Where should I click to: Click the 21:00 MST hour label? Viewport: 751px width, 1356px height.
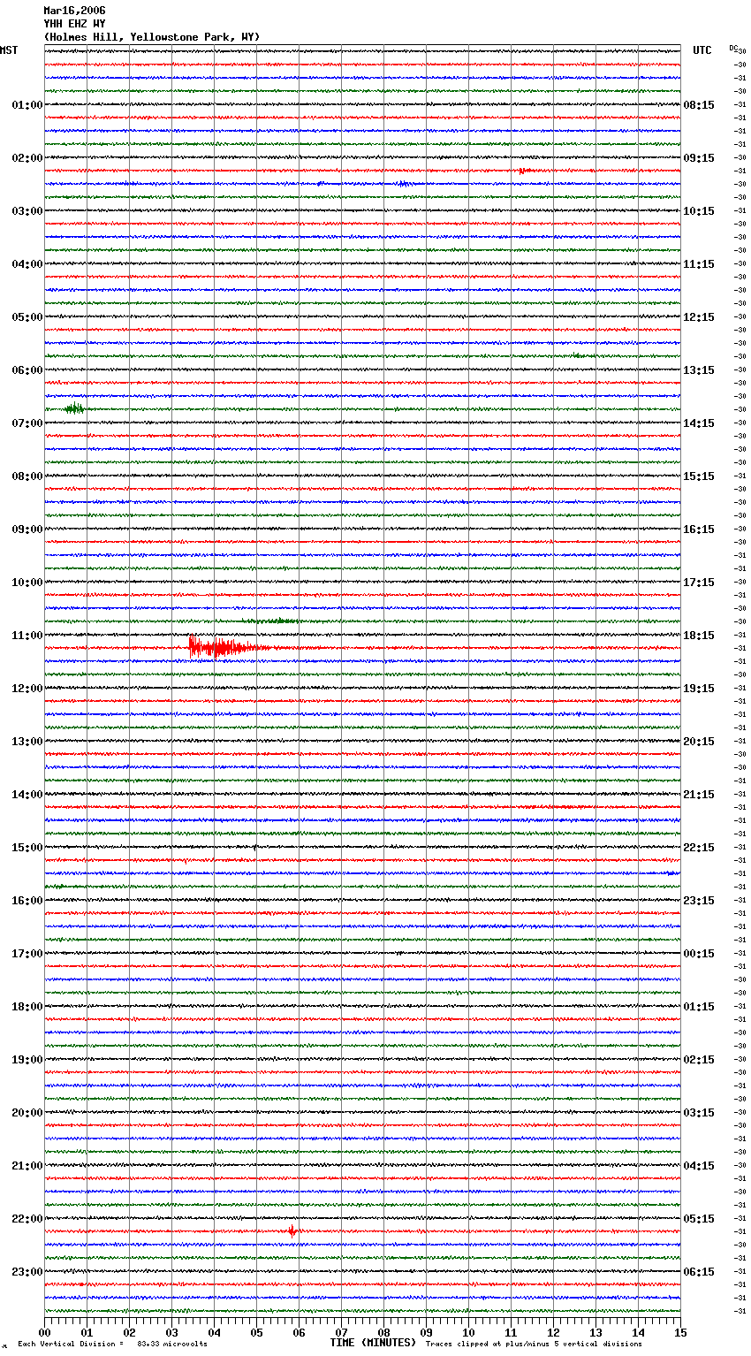pos(27,1166)
